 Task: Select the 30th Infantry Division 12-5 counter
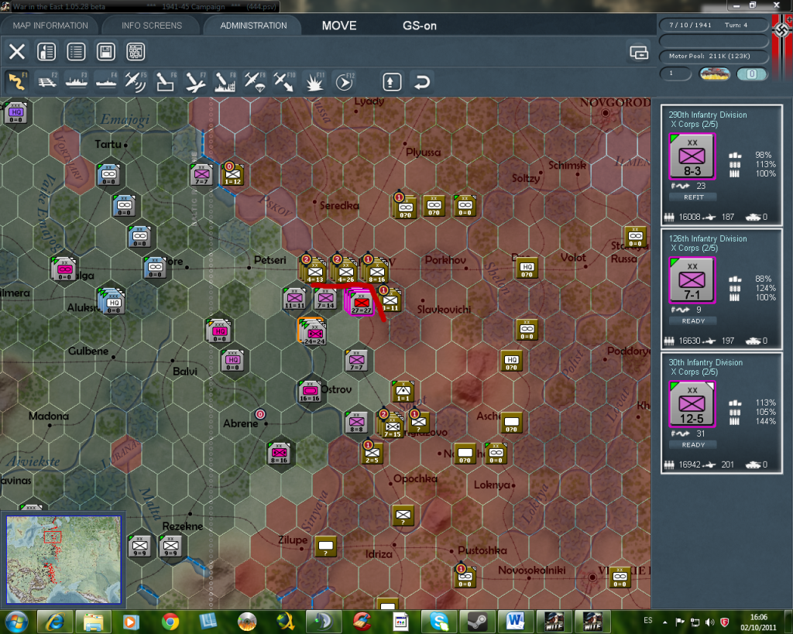coord(692,404)
